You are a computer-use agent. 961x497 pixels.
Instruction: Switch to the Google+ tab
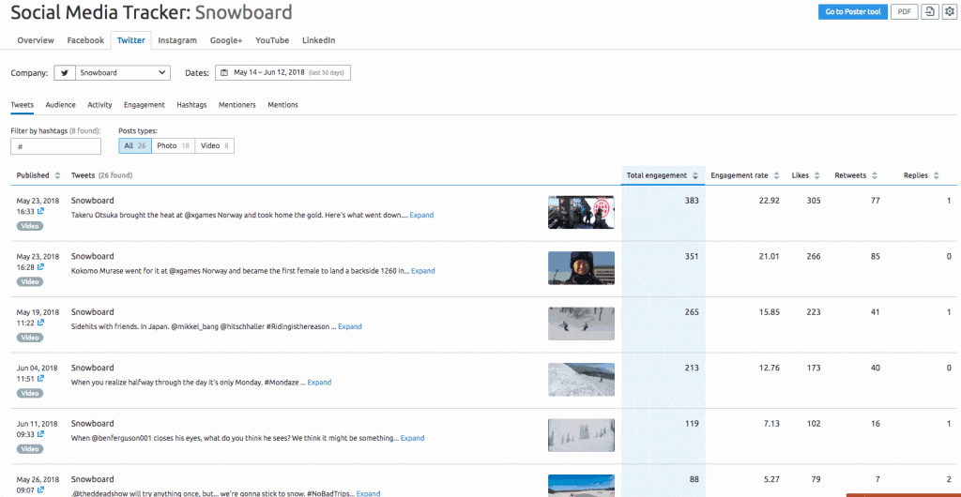226,40
